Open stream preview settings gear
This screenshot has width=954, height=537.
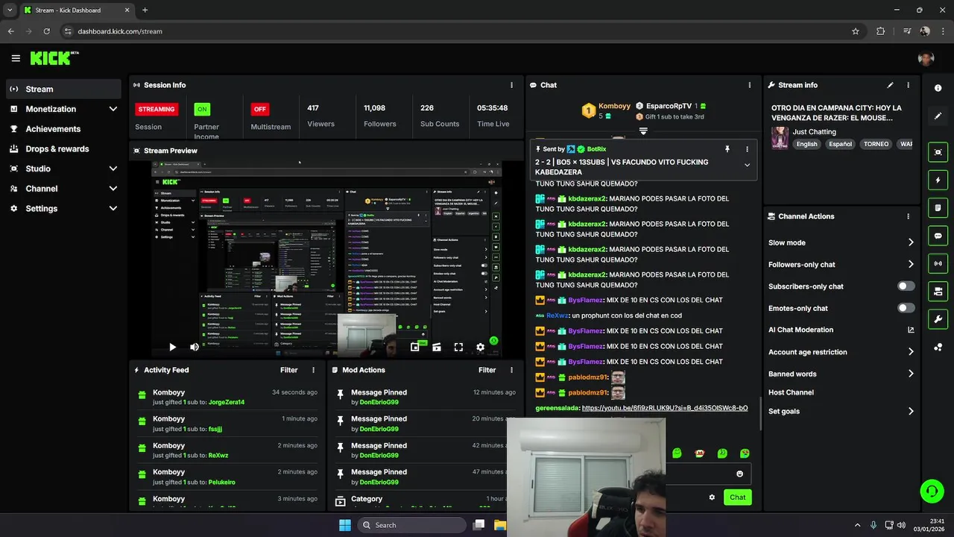[480, 347]
